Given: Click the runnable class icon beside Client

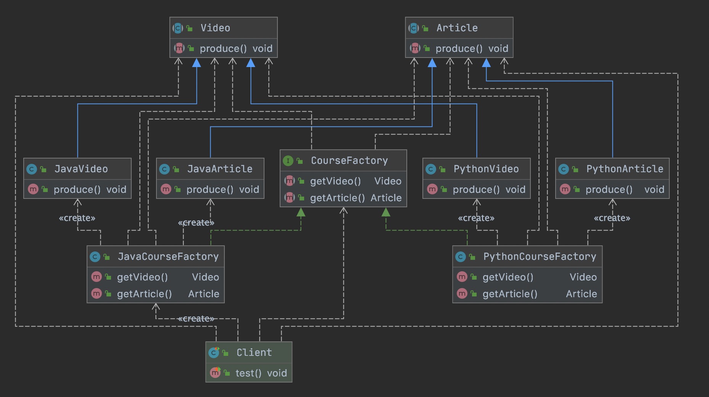Looking at the screenshot, I should pos(214,353).
